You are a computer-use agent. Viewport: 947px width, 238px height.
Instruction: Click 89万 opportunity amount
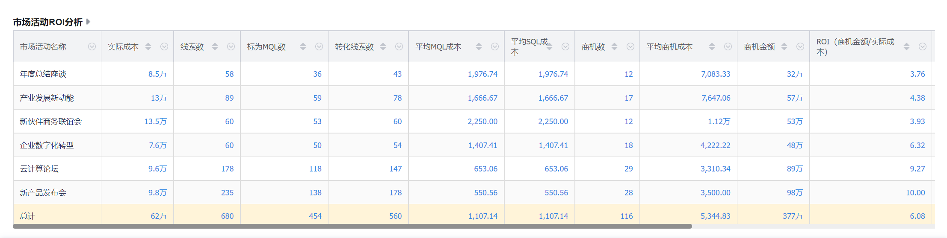coord(795,169)
